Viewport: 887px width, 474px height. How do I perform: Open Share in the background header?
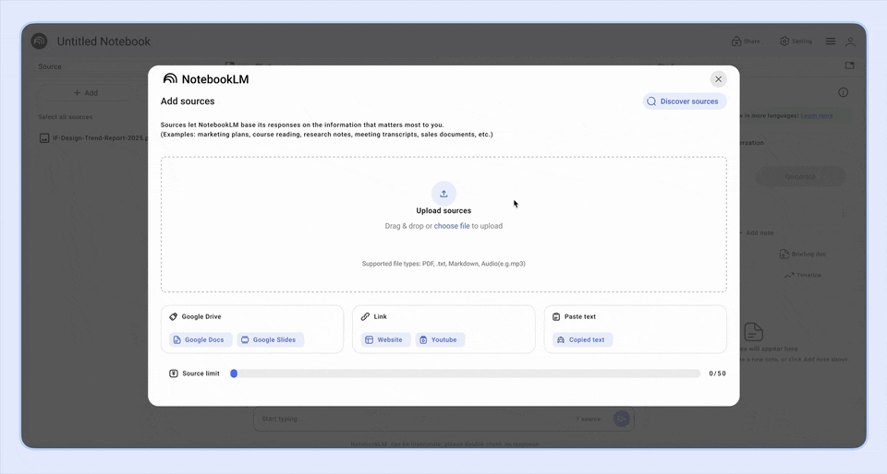click(746, 41)
